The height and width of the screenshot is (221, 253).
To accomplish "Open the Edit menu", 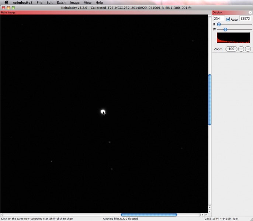I will coord(49,3).
